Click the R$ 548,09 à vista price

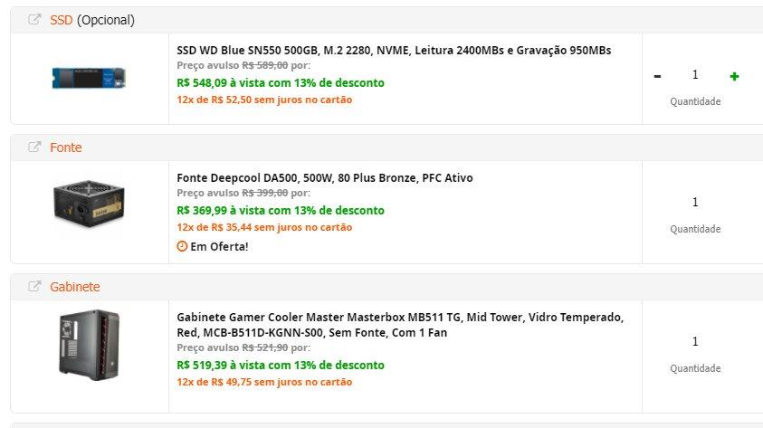point(281,82)
